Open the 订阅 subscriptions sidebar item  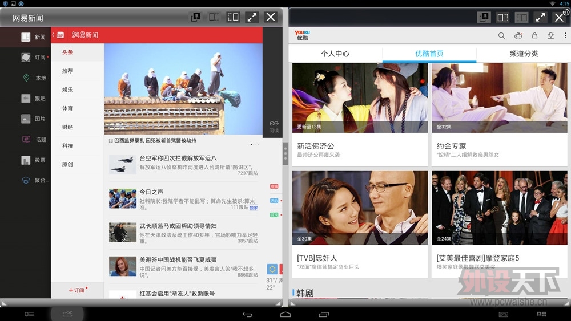tap(26, 57)
